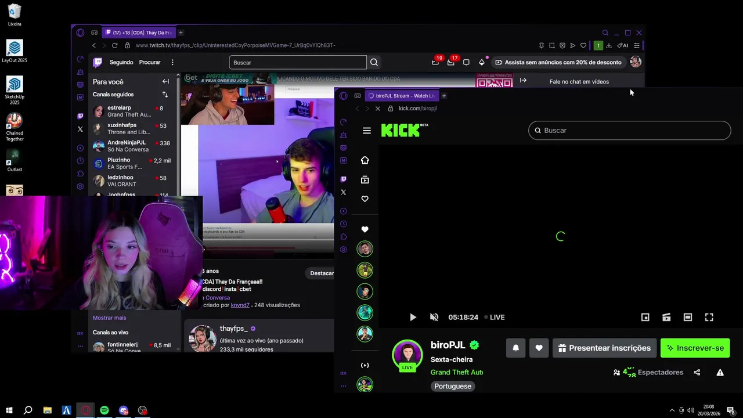Open Lixeira recycle bin desktop icon
743x418 pixels.
tap(15, 16)
